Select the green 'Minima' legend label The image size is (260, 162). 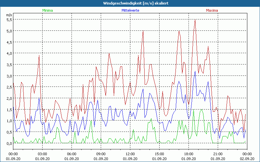47,10
